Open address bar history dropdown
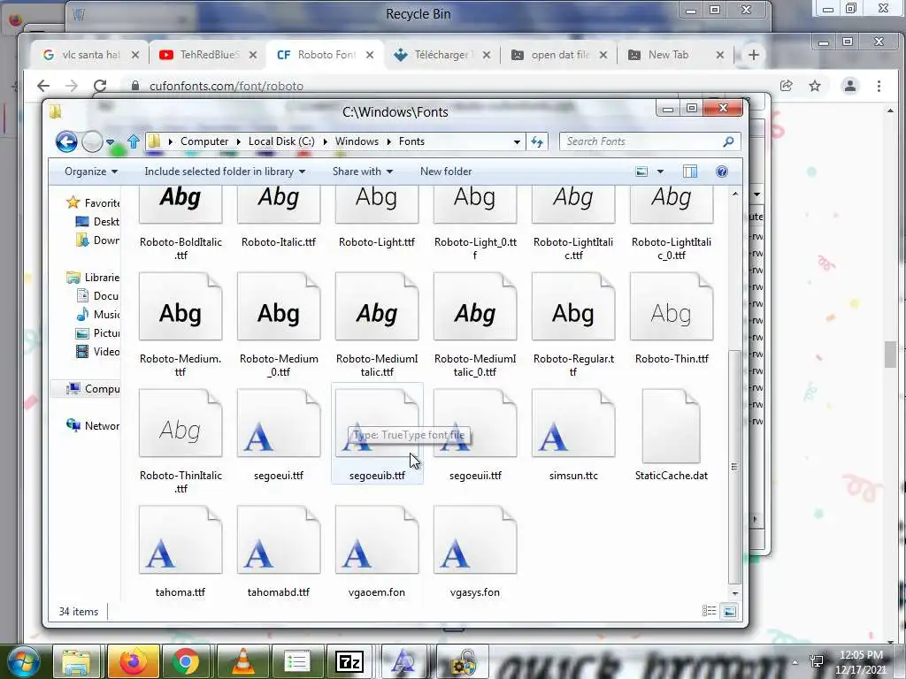 click(x=517, y=141)
